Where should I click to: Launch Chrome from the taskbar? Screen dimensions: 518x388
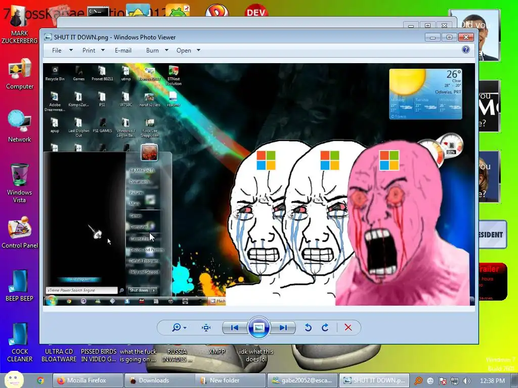(x=40, y=380)
